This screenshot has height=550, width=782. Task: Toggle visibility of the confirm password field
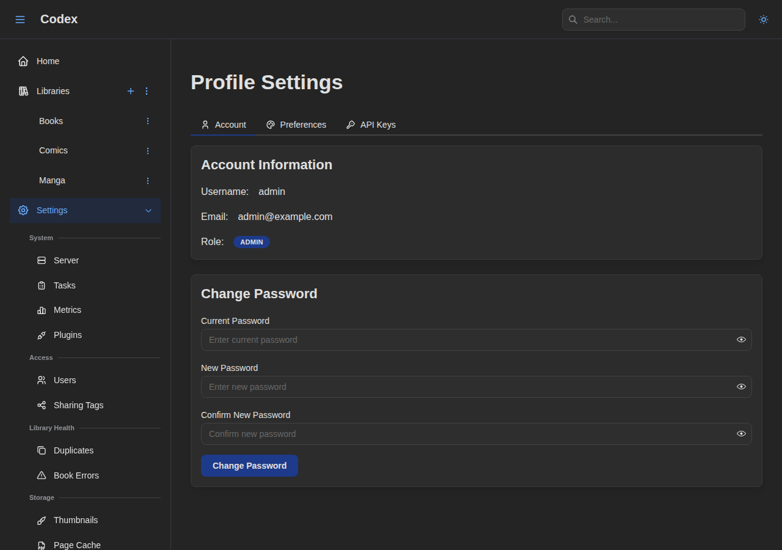[x=741, y=433]
